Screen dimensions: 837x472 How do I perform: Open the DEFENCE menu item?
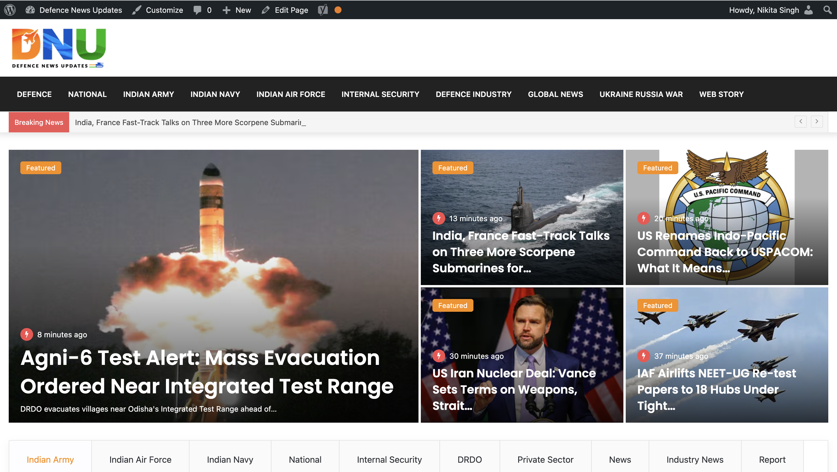click(x=34, y=94)
